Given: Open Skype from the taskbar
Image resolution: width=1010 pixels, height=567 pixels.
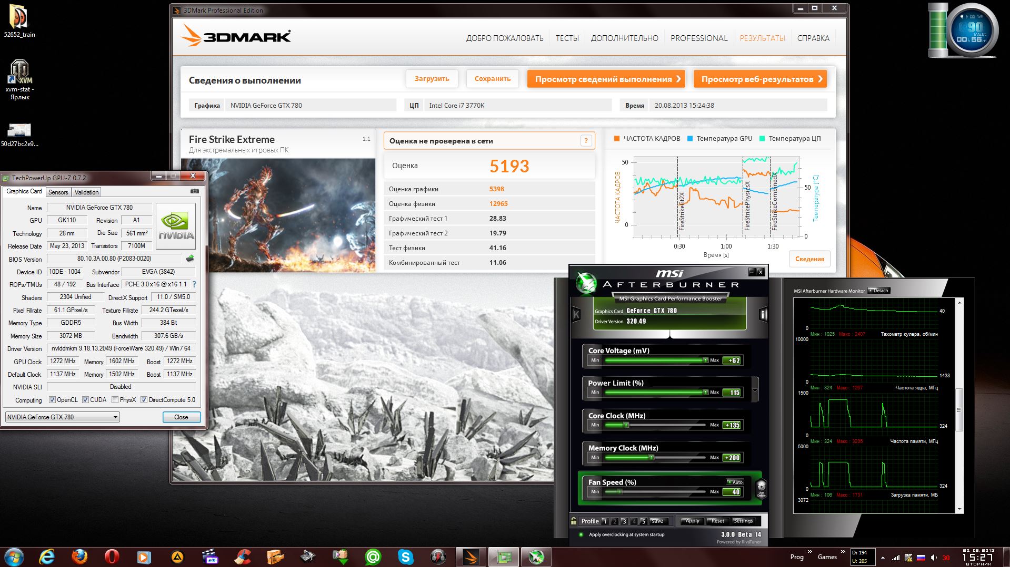Looking at the screenshot, I should (x=406, y=556).
